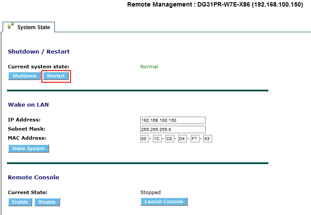Click the MAC address octet 1C
Viewport: 311px width, 215px height.
point(157,139)
